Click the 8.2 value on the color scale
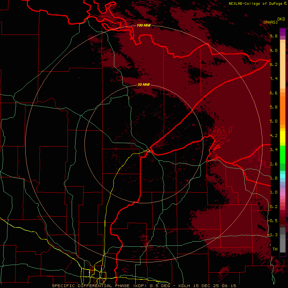Screen dimensions: 288x288 click(x=274, y=64)
